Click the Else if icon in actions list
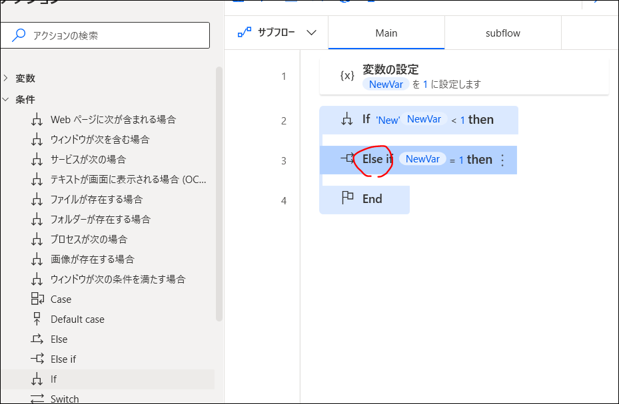The height and width of the screenshot is (404, 619). [x=37, y=359]
